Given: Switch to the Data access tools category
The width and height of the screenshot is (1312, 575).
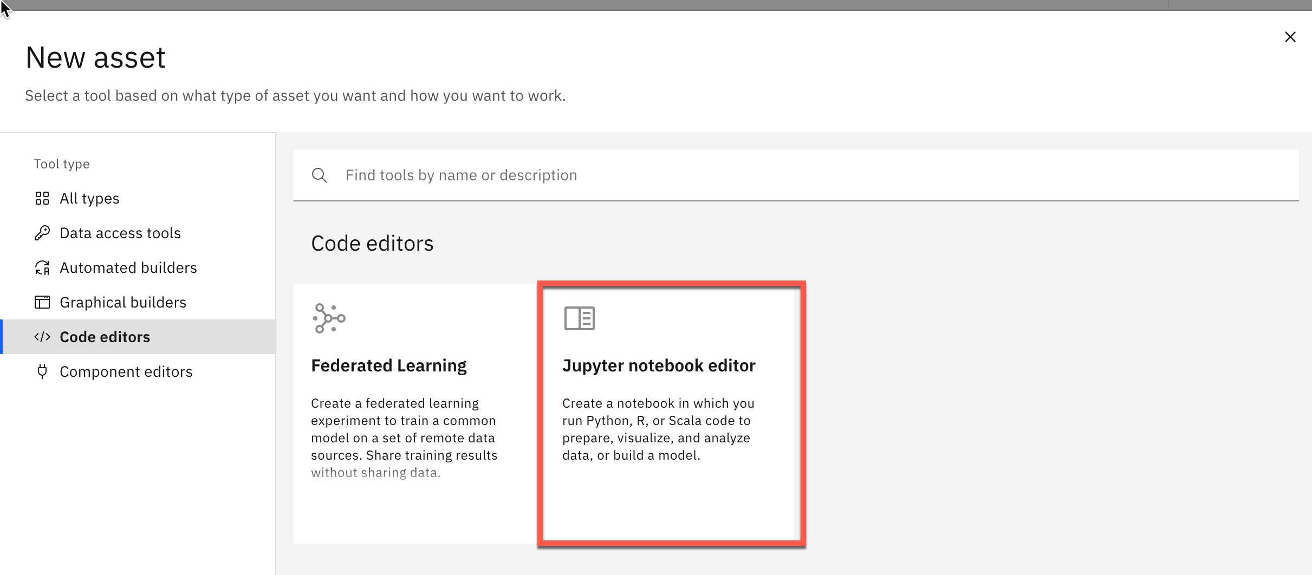Looking at the screenshot, I should (120, 233).
